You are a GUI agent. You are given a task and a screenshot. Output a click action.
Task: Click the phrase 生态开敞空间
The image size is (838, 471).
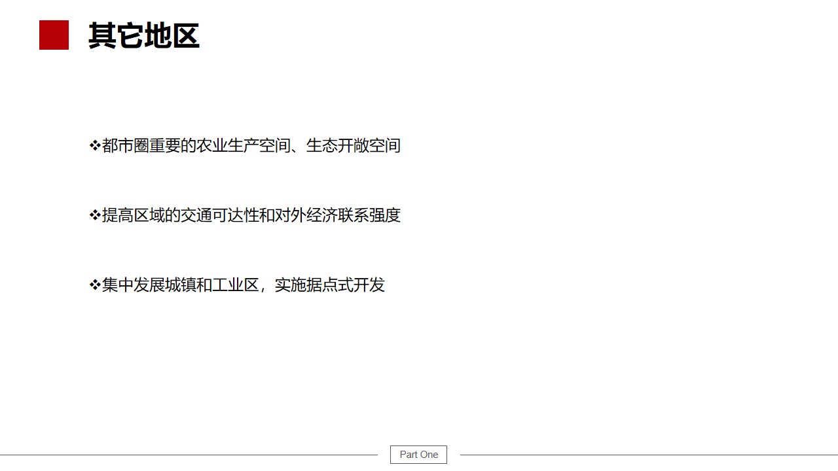click(x=354, y=145)
